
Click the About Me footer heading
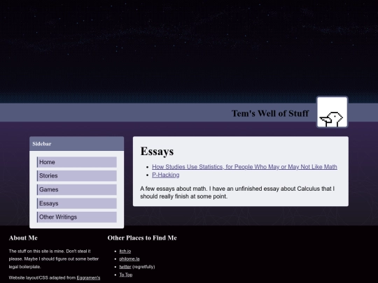click(23, 238)
